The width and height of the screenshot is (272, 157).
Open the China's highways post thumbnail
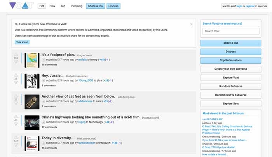[32, 123]
